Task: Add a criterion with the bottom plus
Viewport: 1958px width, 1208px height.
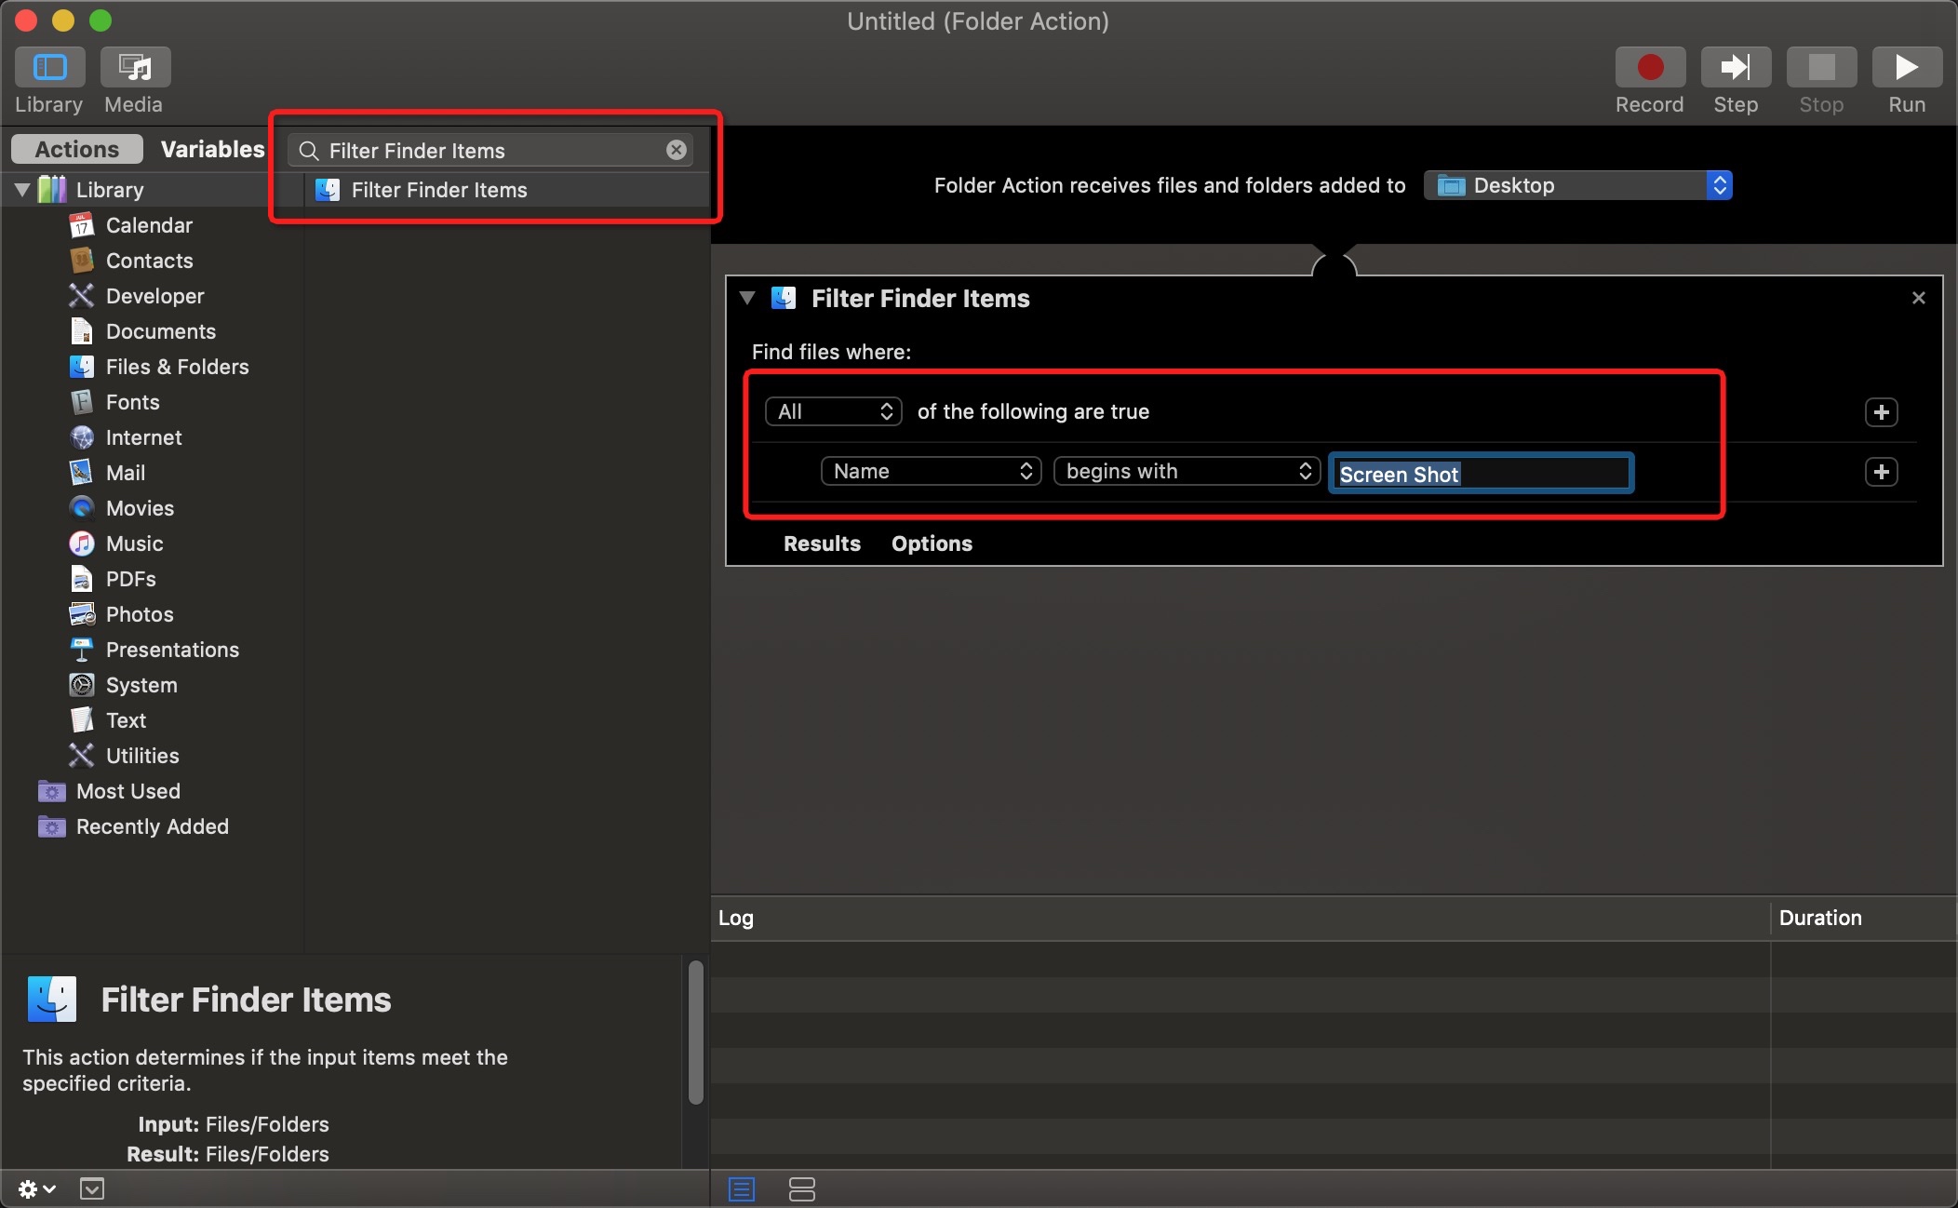Action: (x=1881, y=472)
